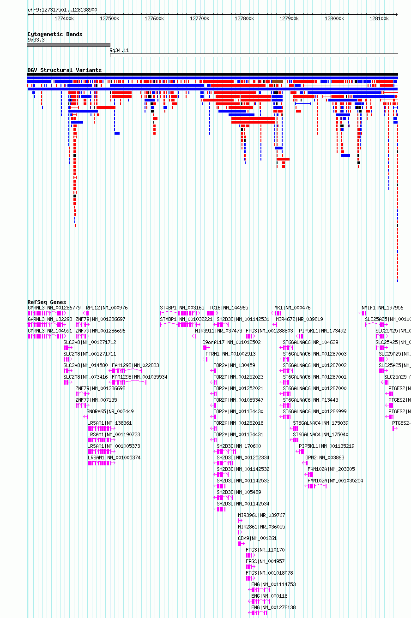
Task: Select transcript FAM129B|NM_001035534 label
Action: pyautogui.click(x=140, y=377)
